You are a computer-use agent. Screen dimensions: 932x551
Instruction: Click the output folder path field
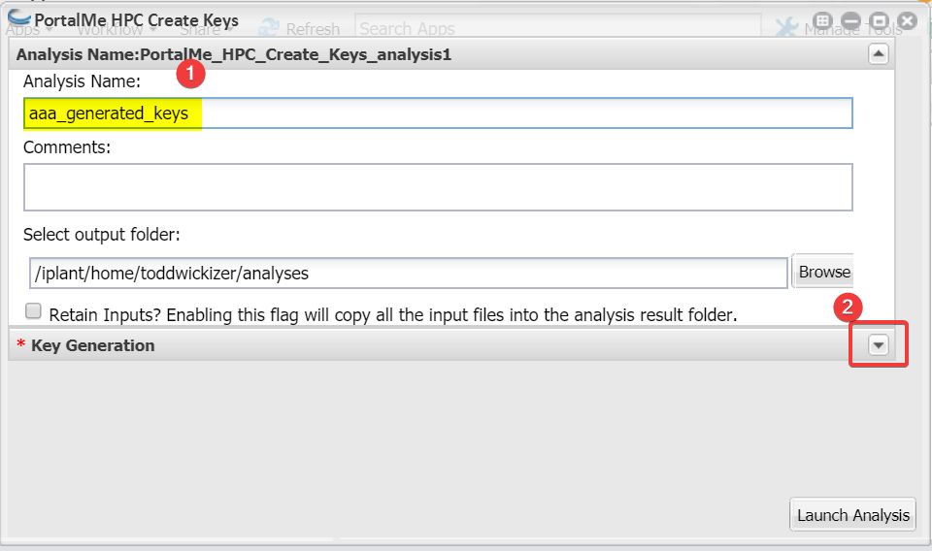(409, 274)
